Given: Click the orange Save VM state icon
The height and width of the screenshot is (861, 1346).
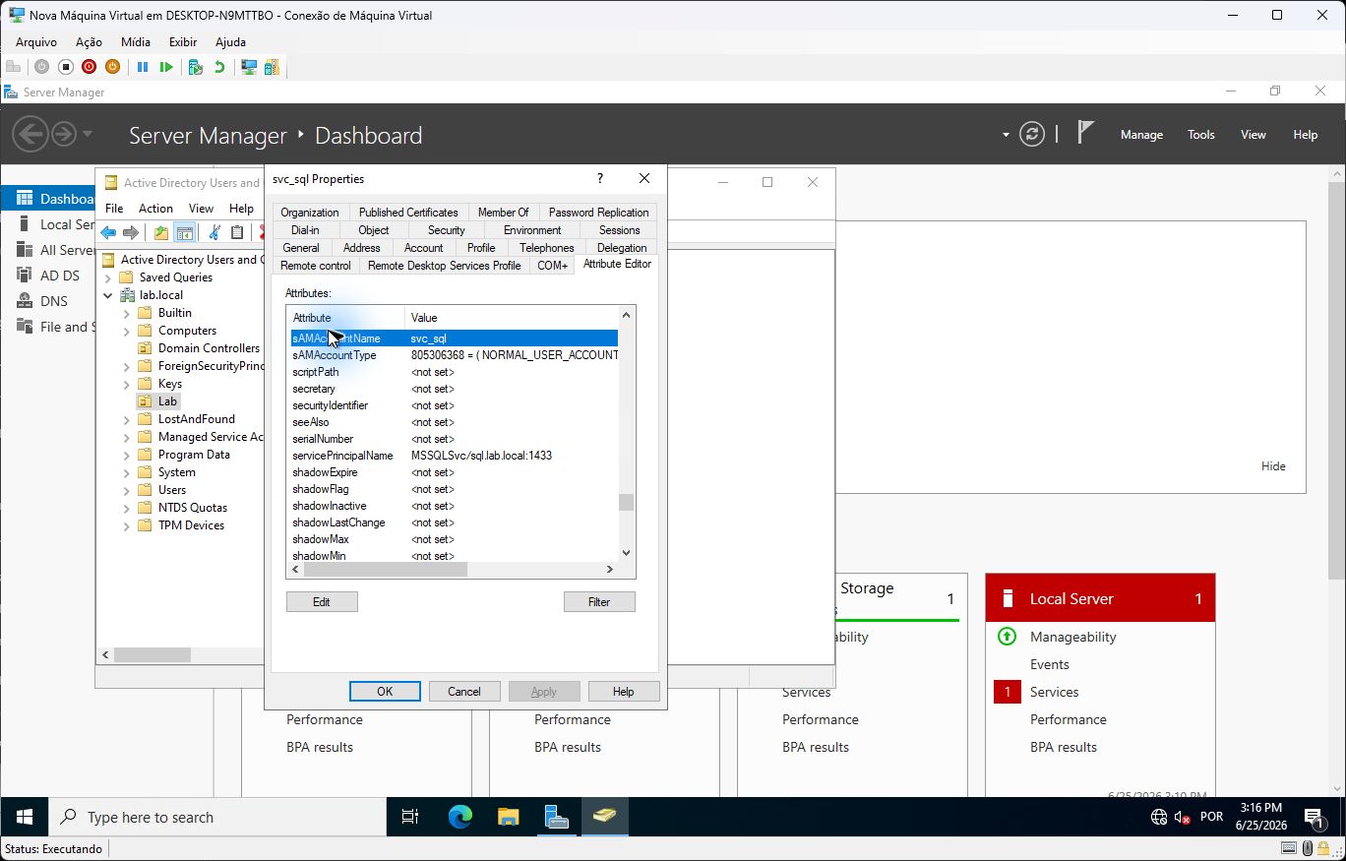Looking at the screenshot, I should 112,67.
